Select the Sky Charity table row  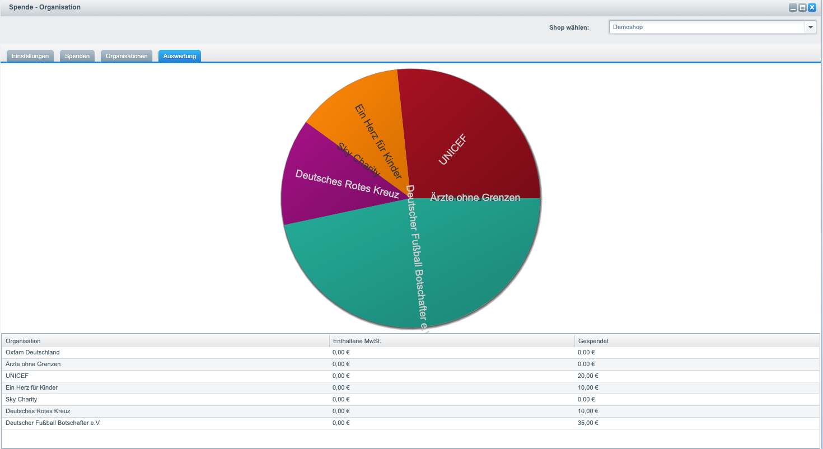click(x=411, y=400)
